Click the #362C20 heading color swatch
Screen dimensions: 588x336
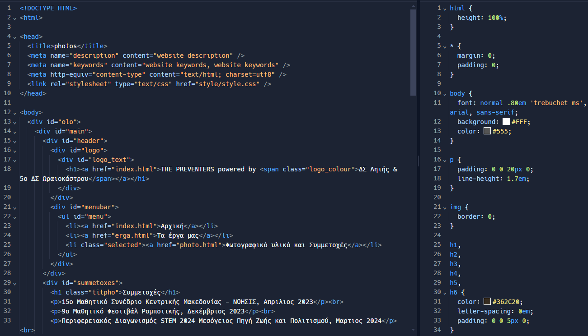coord(487,302)
